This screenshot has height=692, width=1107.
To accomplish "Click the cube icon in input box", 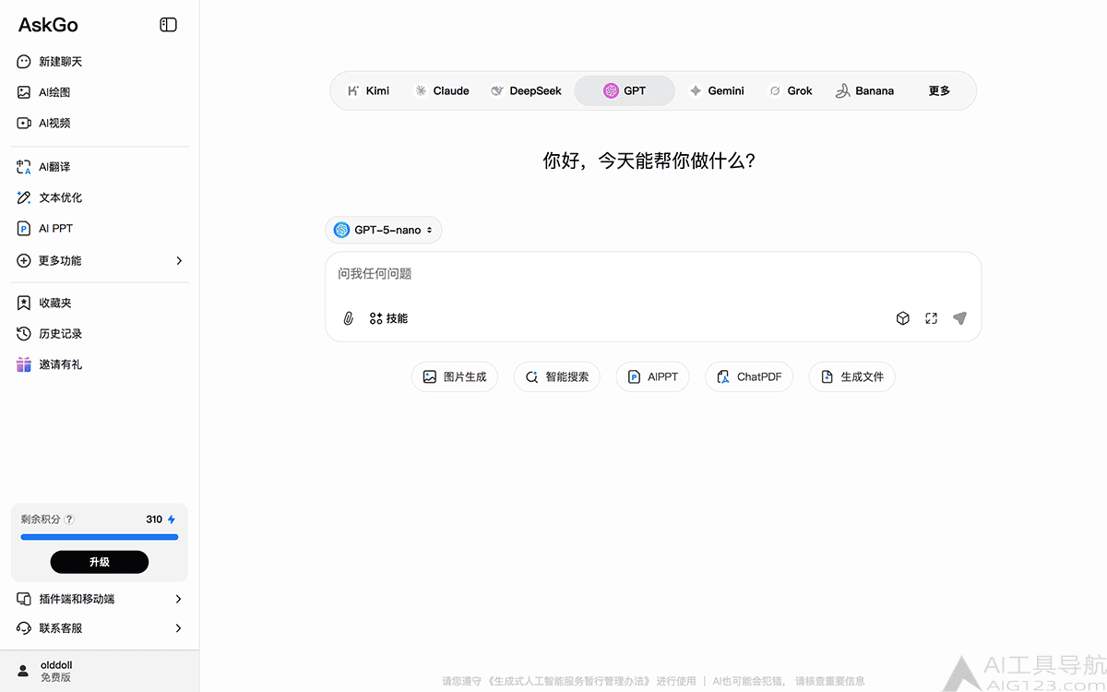I will click(903, 318).
